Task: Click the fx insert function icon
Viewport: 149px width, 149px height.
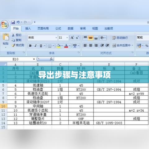Action: (51, 59)
